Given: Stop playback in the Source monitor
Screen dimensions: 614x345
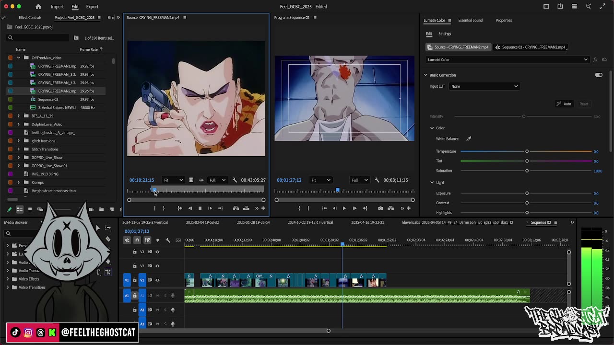Looking at the screenshot, I should 200,208.
